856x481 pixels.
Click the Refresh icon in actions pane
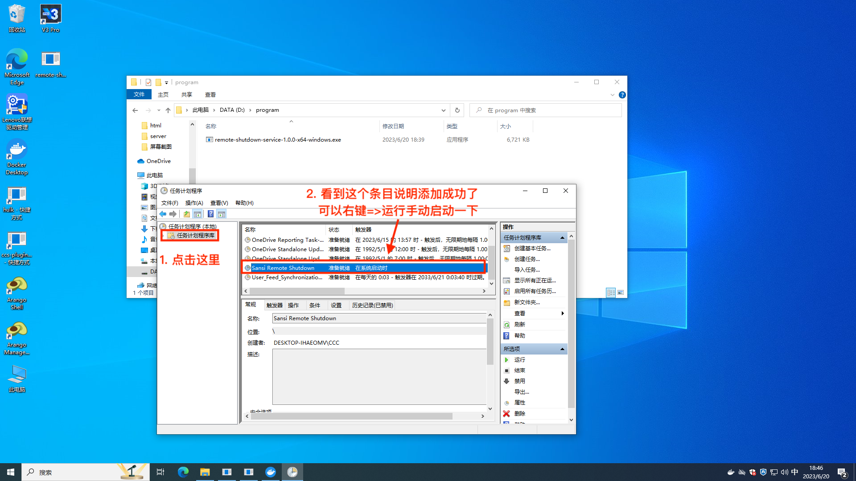[506, 325]
